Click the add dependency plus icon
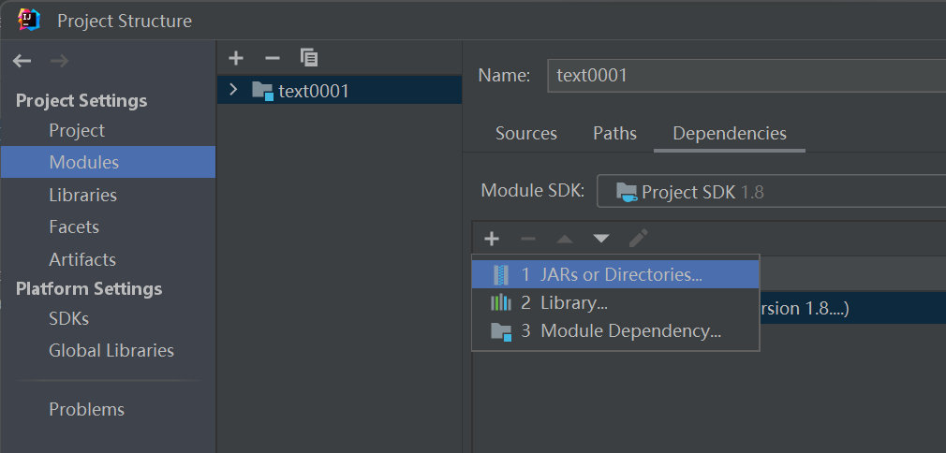Viewport: 946px width, 453px height. click(491, 239)
